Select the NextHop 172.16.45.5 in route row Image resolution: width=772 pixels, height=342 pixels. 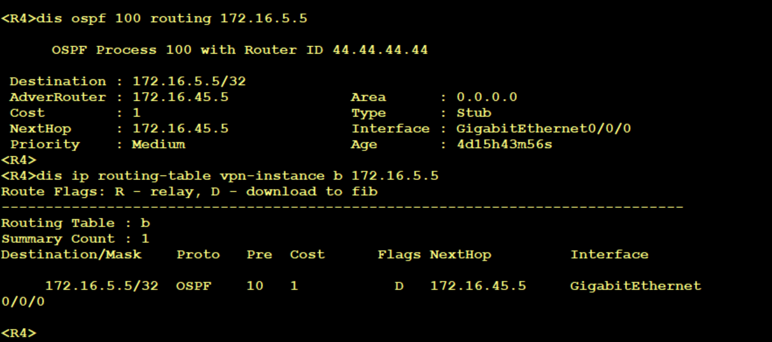[x=478, y=286]
